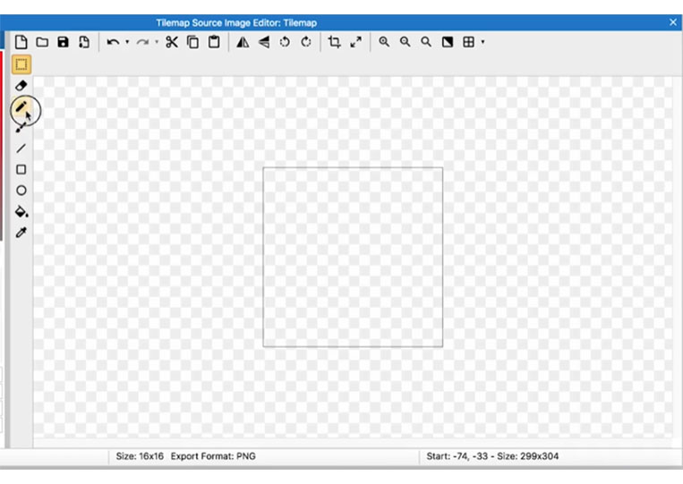
Task: Select the Pencil tool
Action: click(21, 106)
